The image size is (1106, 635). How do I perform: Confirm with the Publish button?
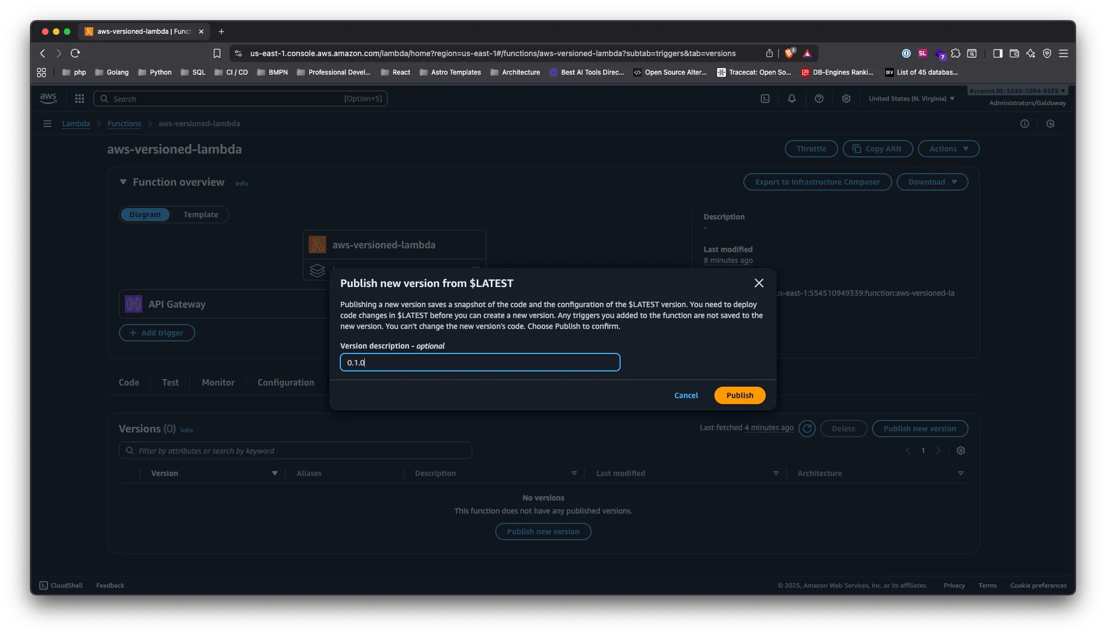(x=739, y=395)
